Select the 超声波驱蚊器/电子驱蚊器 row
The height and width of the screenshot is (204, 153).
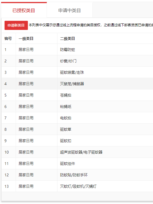(x=77, y=152)
